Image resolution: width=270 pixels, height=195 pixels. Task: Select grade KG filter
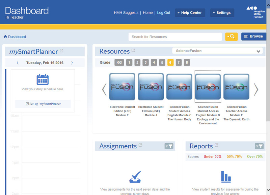(119, 63)
